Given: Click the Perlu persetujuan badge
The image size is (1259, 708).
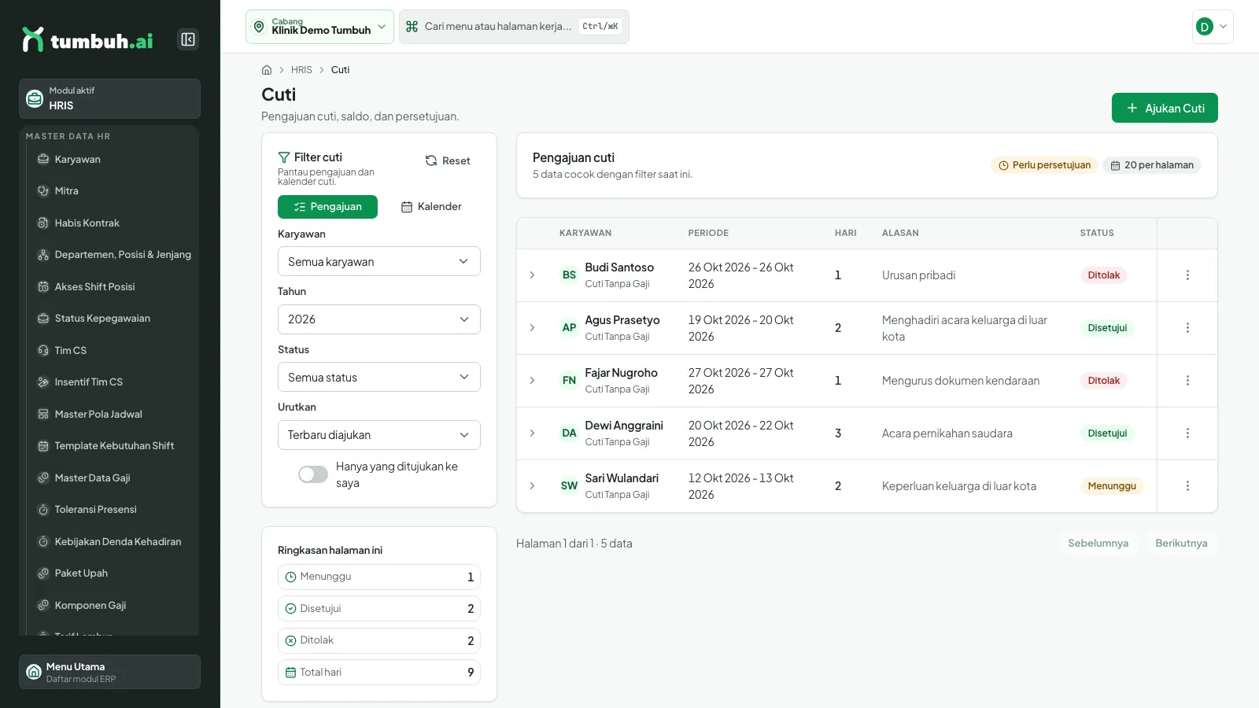Looking at the screenshot, I should (1044, 165).
